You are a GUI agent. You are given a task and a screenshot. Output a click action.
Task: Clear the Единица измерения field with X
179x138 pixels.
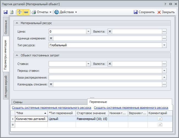coord(51,38)
